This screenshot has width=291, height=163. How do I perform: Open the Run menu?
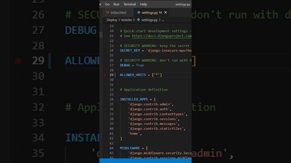click(116, 4)
